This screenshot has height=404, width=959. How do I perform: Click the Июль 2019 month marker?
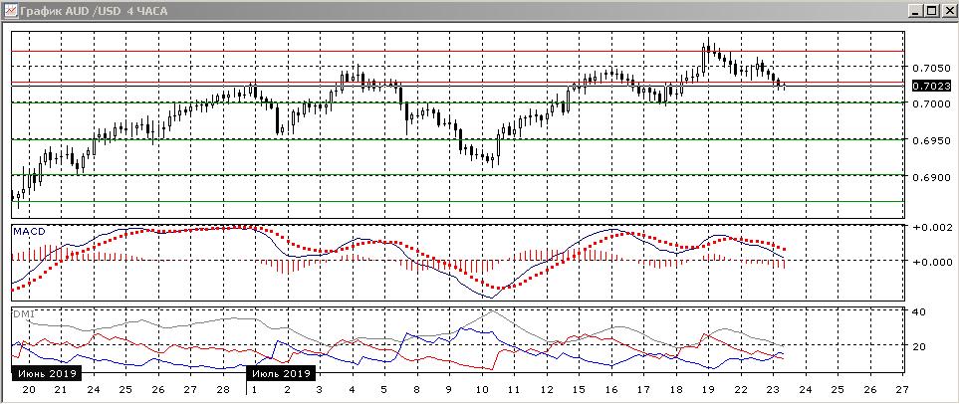coord(281,373)
